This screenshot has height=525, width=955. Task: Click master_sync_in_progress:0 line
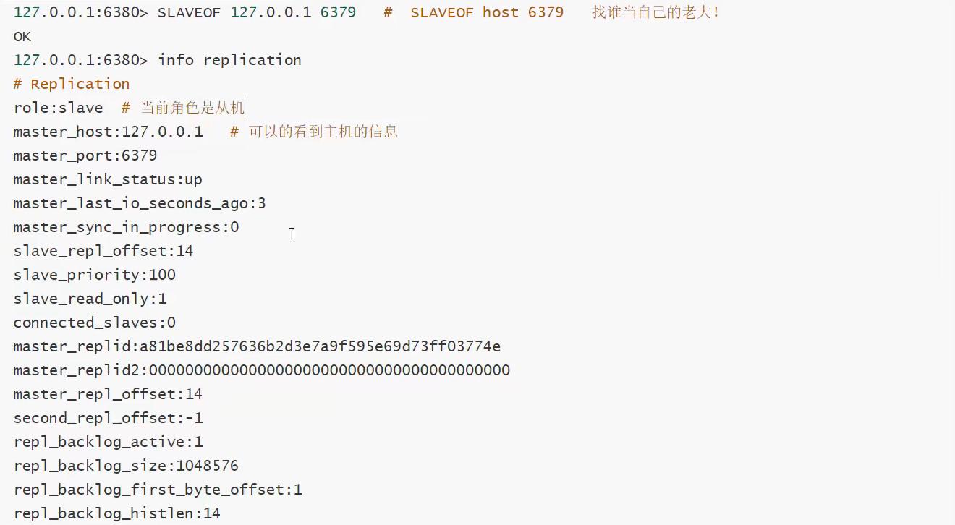pyautogui.click(x=126, y=227)
